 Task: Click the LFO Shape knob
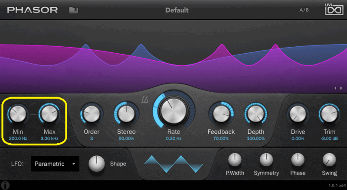point(96,164)
